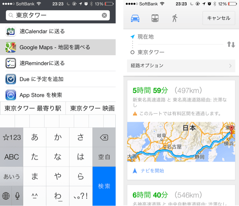
Task: Tap the た kana key
Action: pos(35,157)
